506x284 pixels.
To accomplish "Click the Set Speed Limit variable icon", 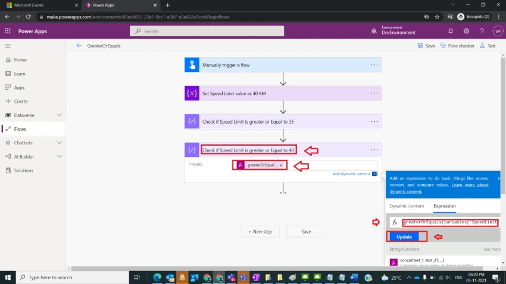I will [192, 93].
